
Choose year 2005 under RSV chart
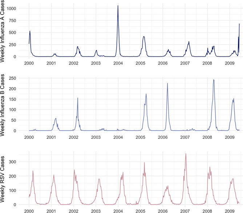(141, 211)
